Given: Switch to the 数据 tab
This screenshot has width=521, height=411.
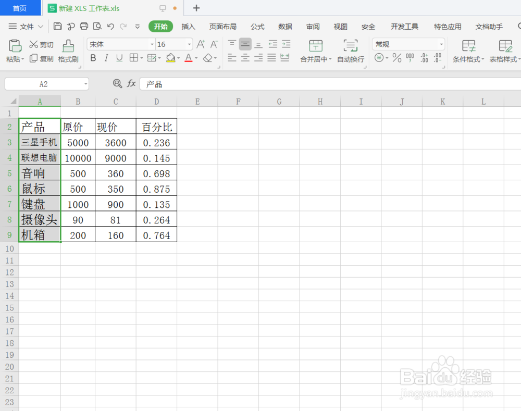Looking at the screenshot, I should [285, 27].
